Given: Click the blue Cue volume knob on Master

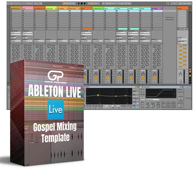Looking at the screenshot, I should pyautogui.click(x=180, y=81).
